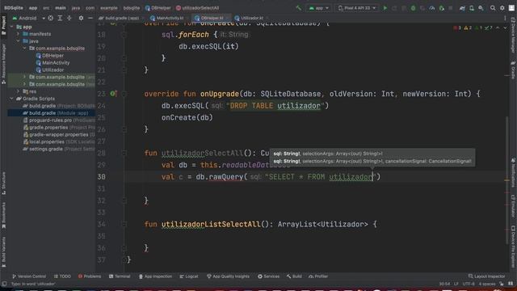Open the Profiler tool window
Viewport: 517px width, 291px height.
pos(318,276)
